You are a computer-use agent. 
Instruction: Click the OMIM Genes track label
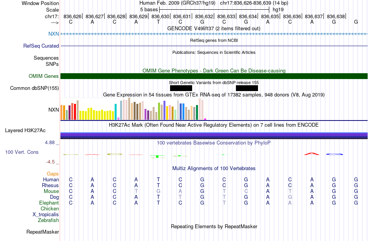44,76
